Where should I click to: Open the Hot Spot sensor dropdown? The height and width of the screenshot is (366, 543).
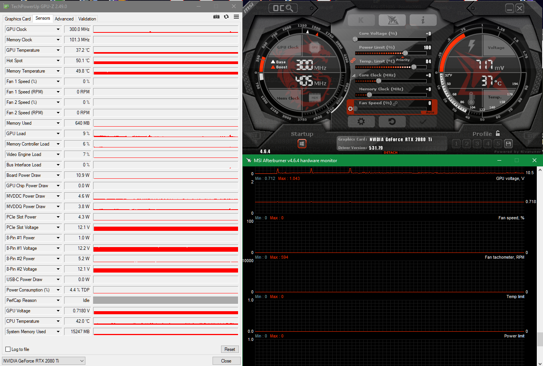tap(58, 61)
